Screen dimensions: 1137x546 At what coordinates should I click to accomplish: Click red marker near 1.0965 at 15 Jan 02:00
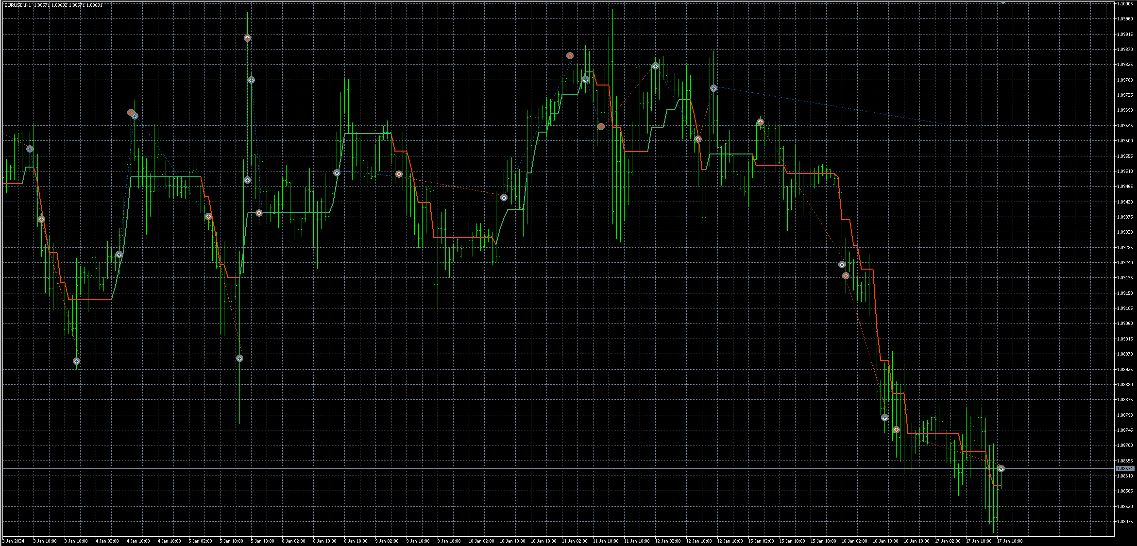coord(760,122)
